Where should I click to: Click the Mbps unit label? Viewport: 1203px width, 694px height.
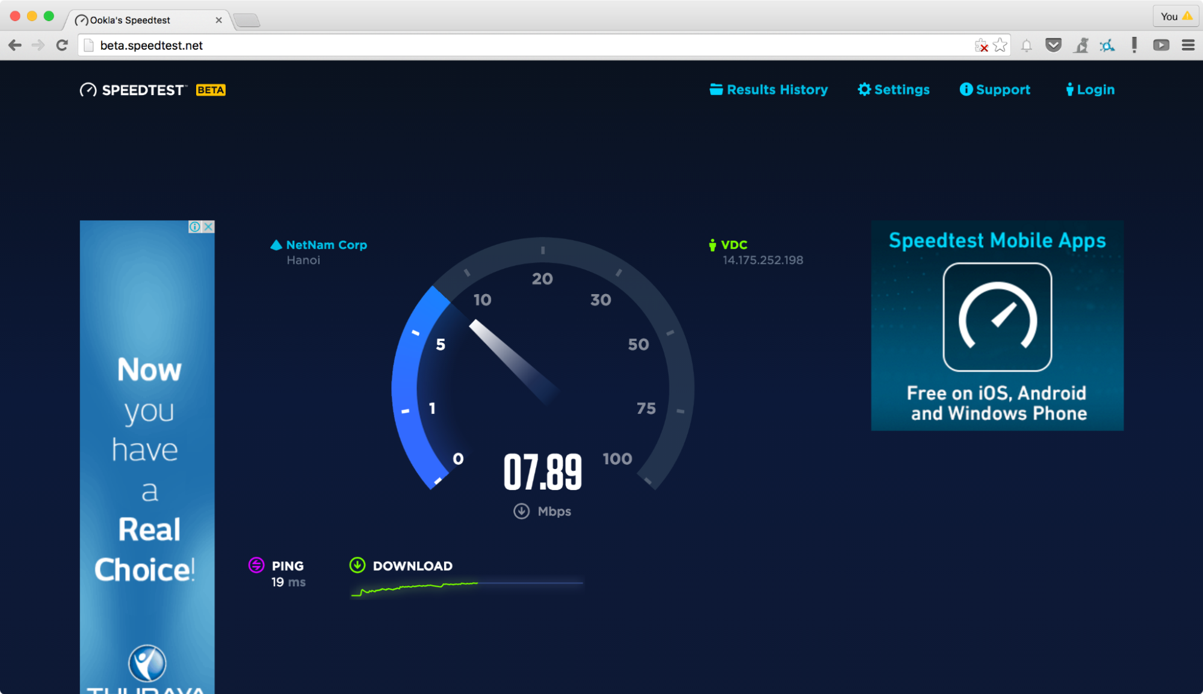tap(554, 511)
